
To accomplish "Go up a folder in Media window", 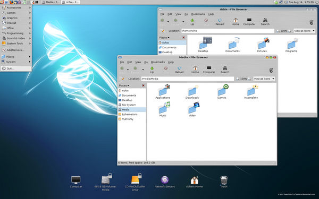I will pyautogui.click(x=152, y=70).
